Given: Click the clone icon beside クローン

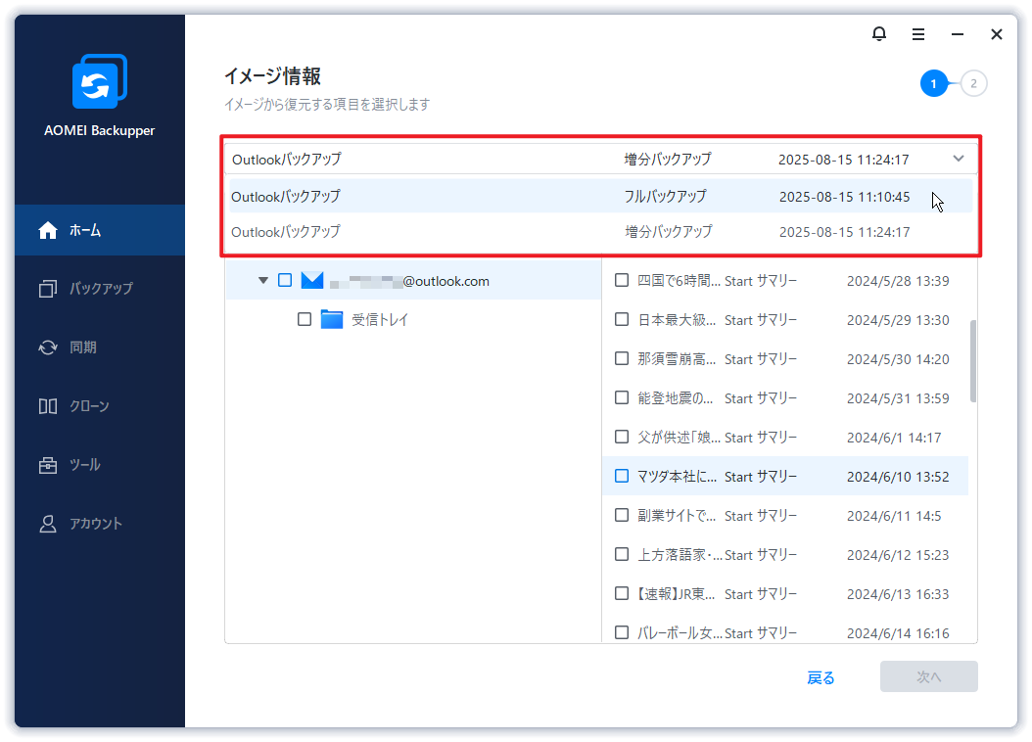Looking at the screenshot, I should [47, 406].
